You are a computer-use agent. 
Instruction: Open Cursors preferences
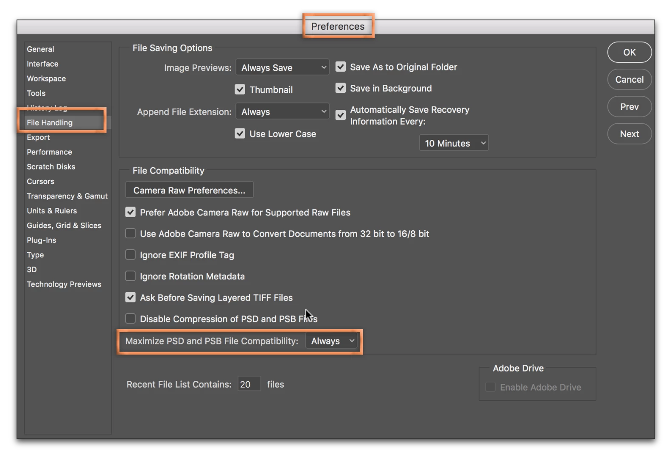pos(41,182)
